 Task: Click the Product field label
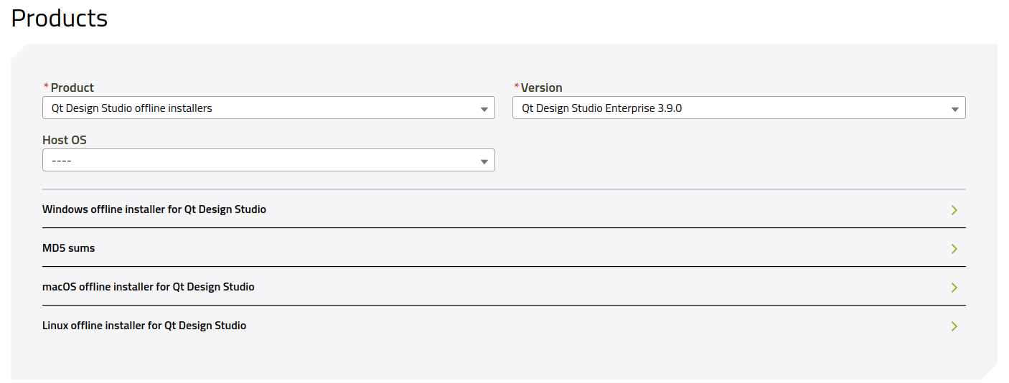click(x=72, y=88)
